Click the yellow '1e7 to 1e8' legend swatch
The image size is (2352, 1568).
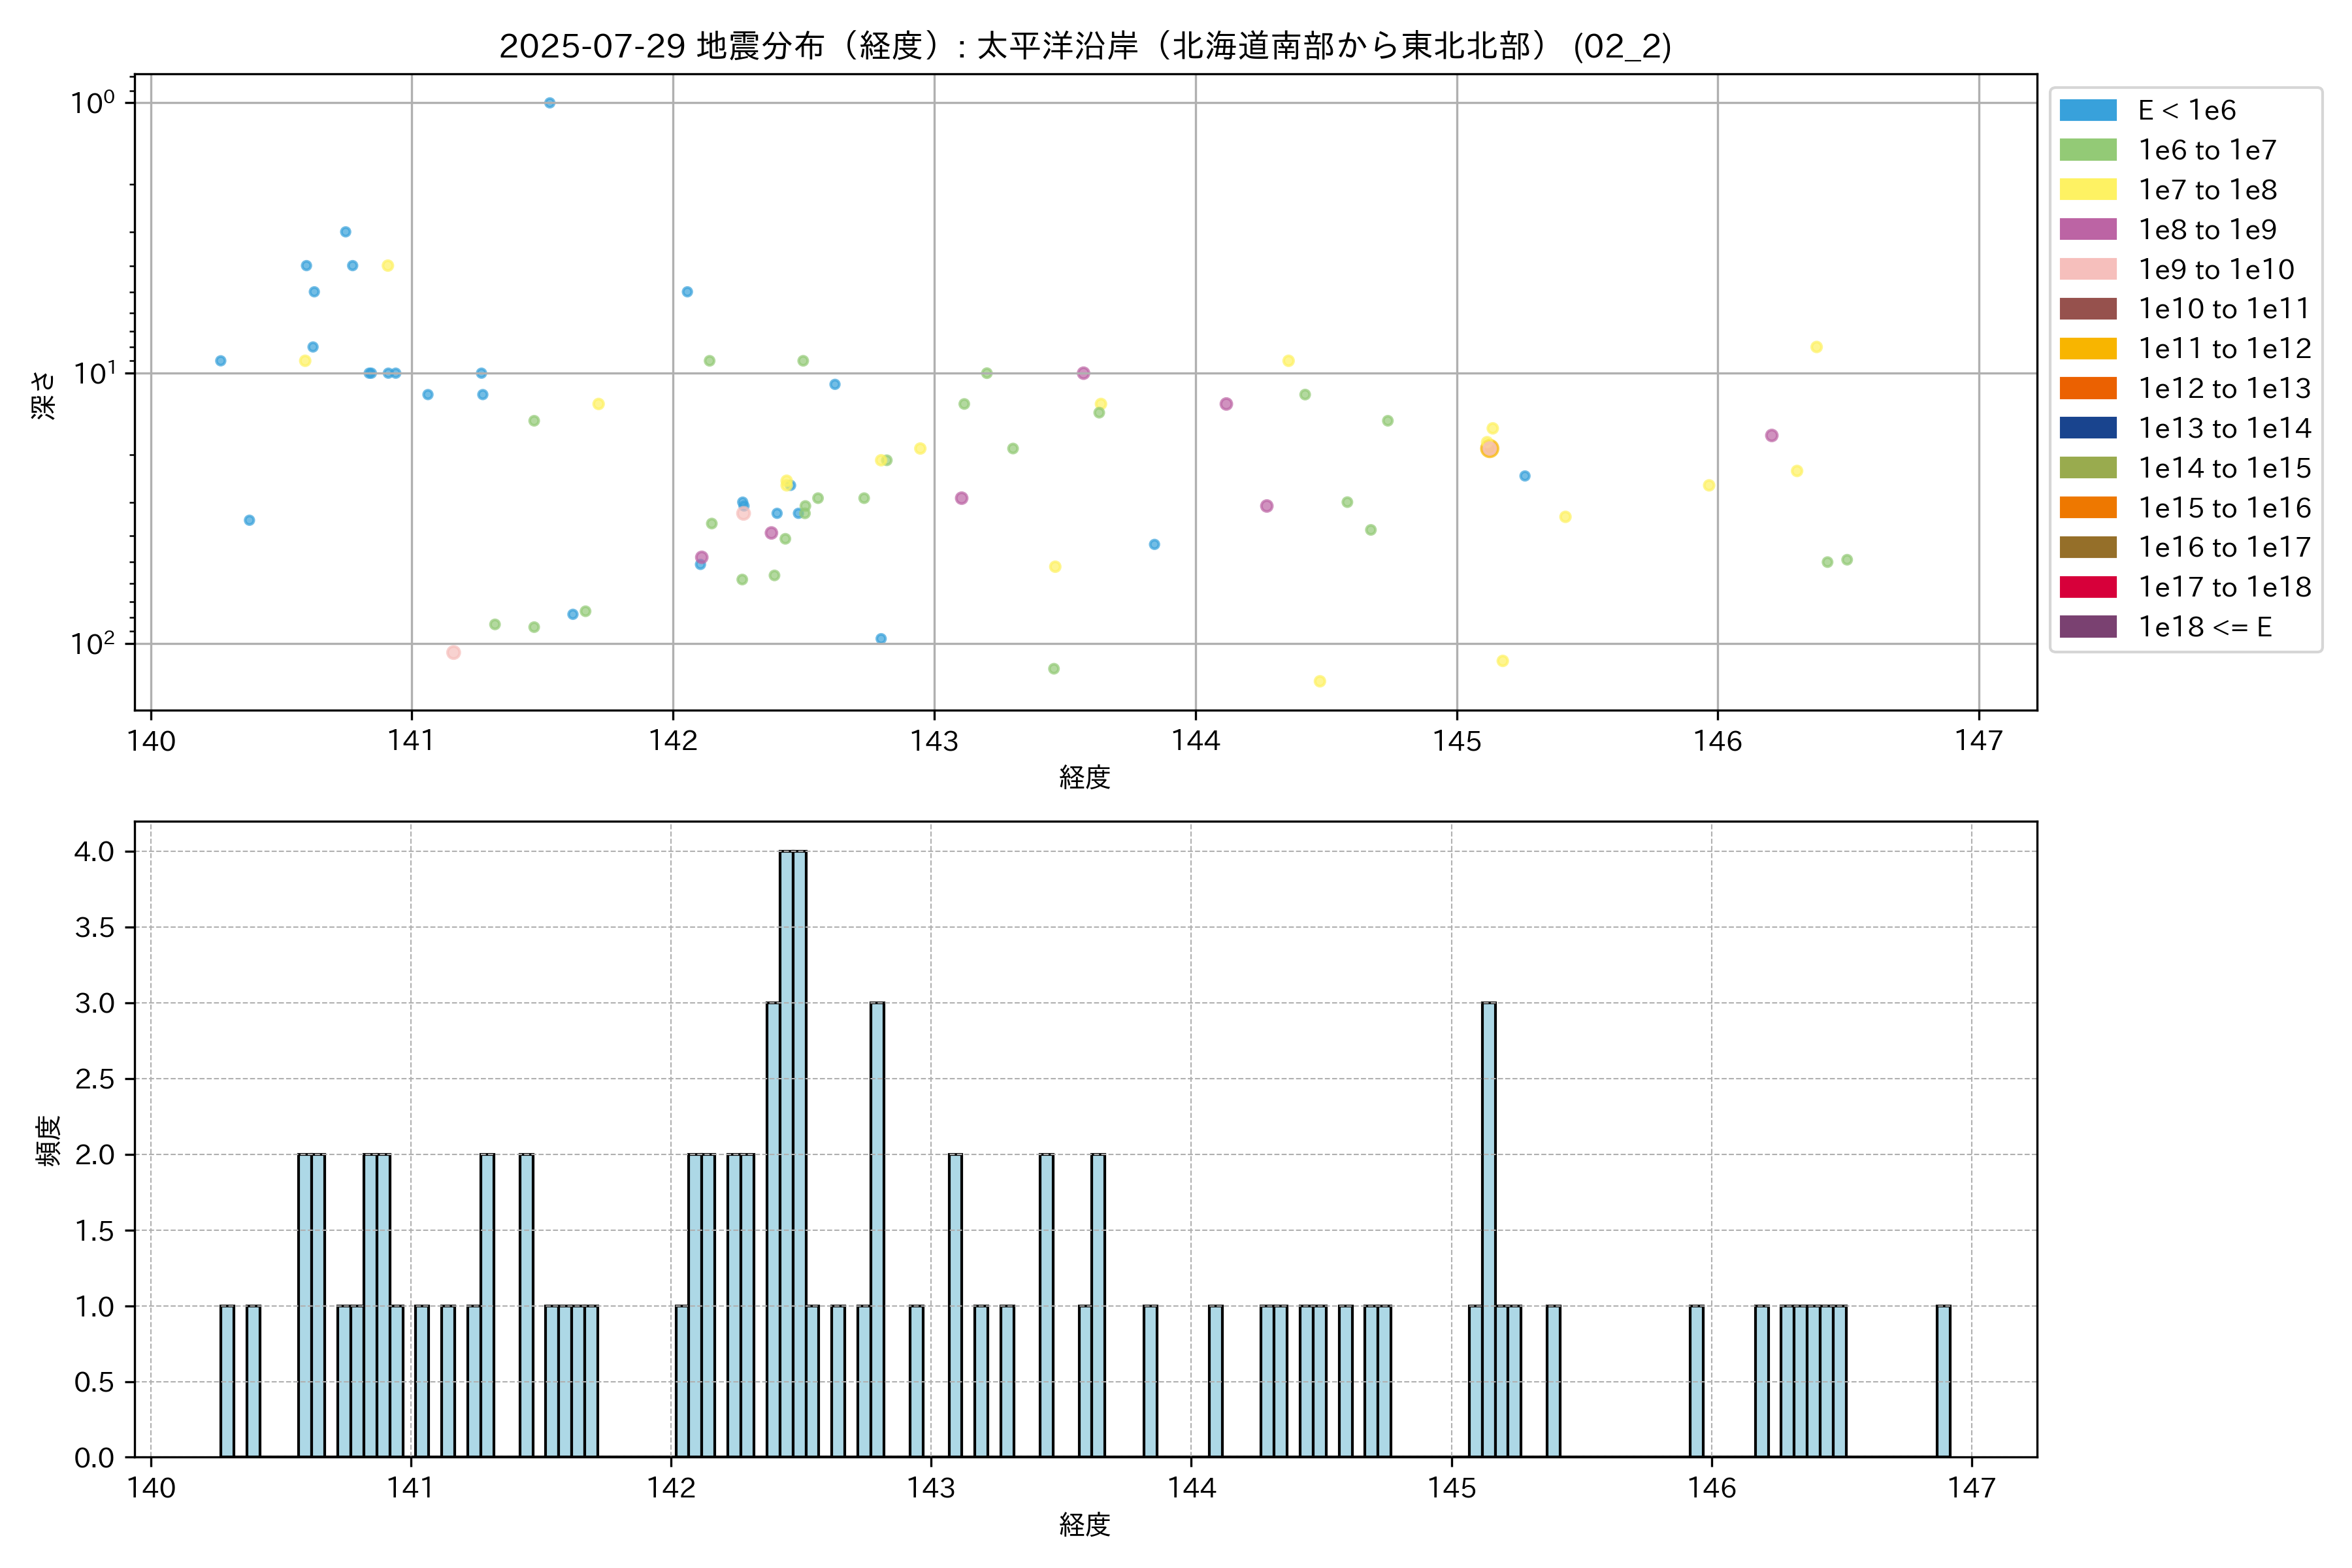[x=2087, y=190]
